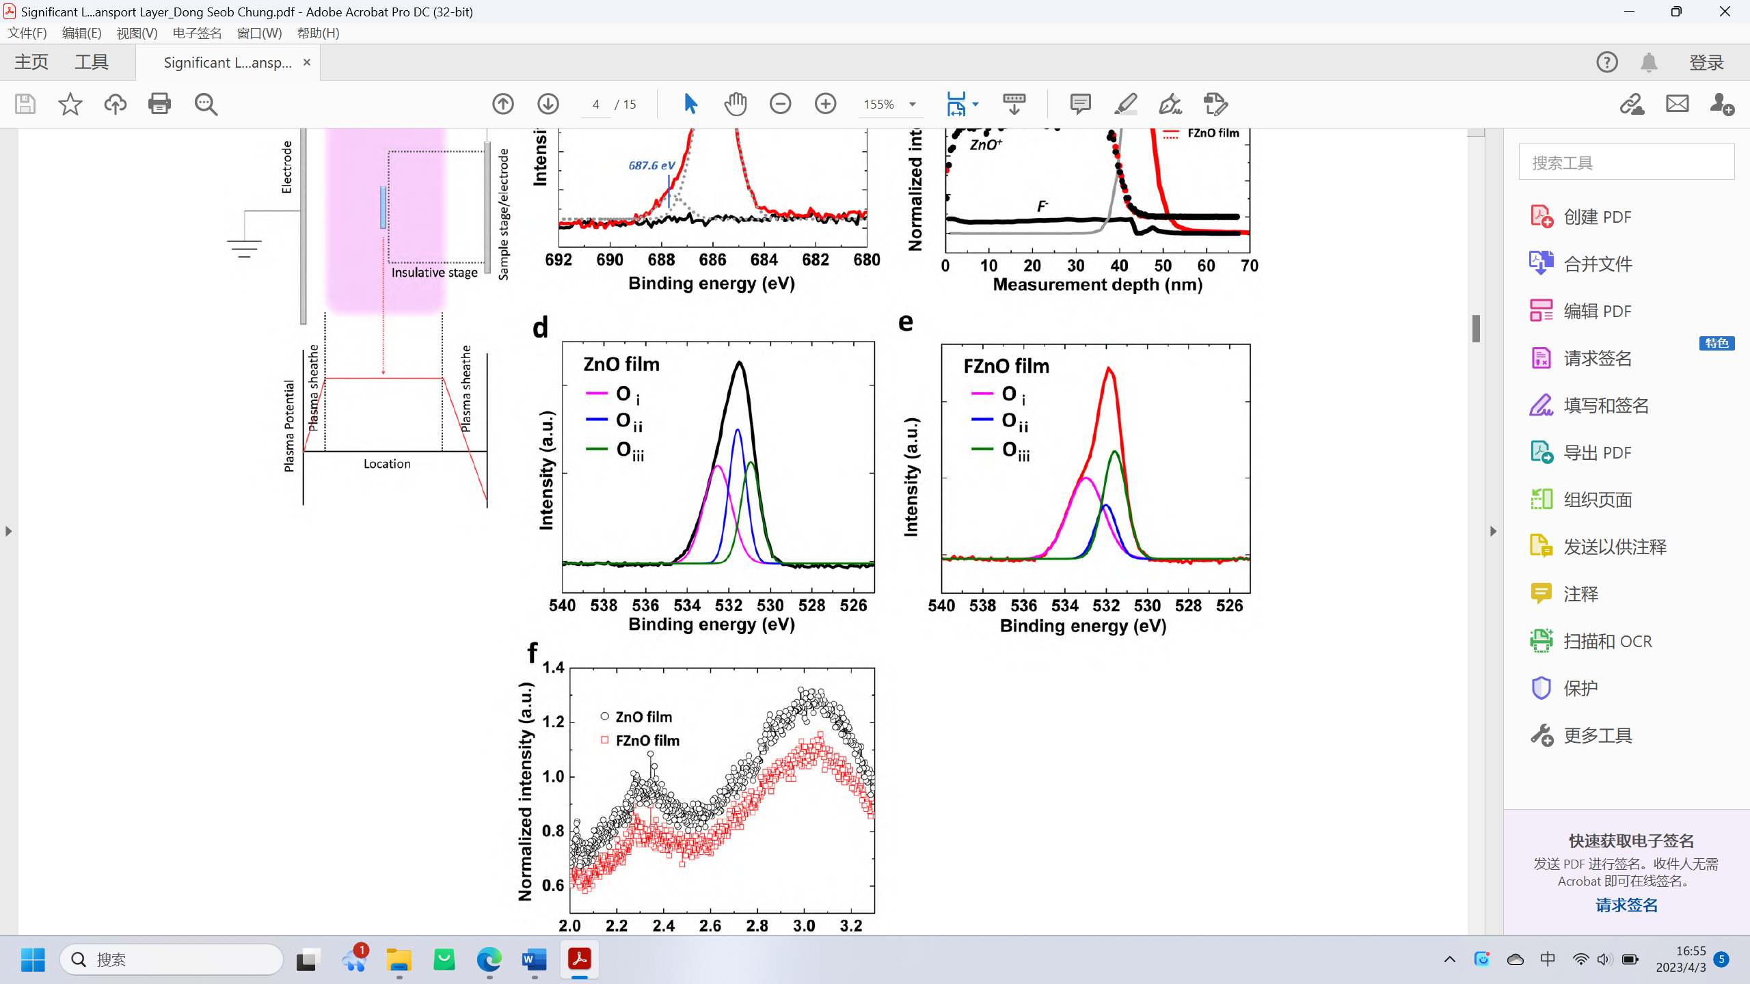1750x984 pixels.
Task: Click the 登录 sign-in button
Action: tap(1707, 62)
